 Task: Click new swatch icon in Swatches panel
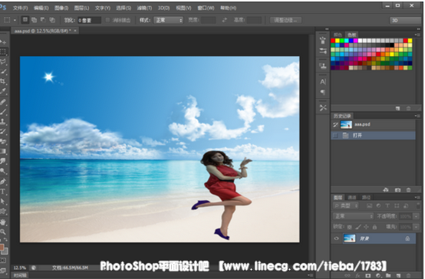pyautogui.click(x=397, y=108)
